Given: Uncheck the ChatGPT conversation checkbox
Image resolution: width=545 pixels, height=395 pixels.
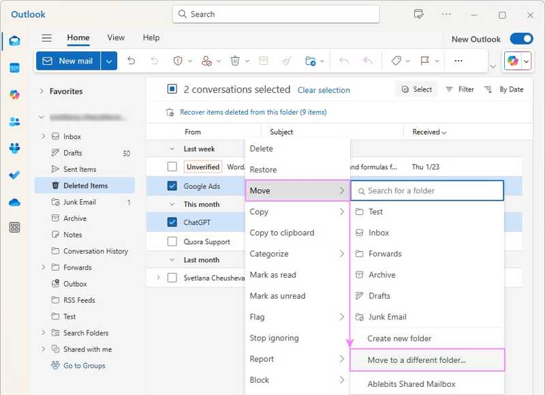Looking at the screenshot, I should [x=172, y=222].
